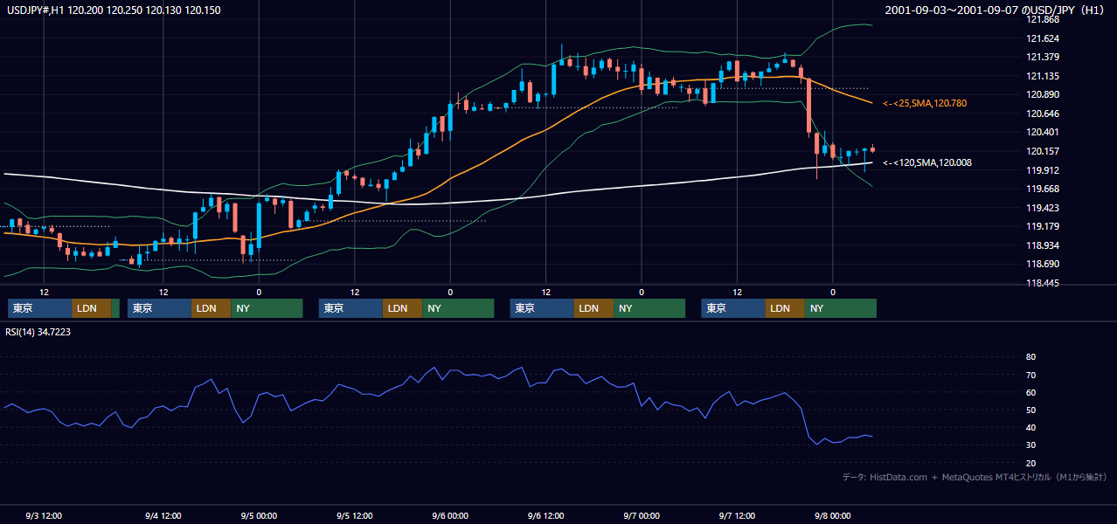Click RSI scale level 70
The height and width of the screenshot is (524, 1117).
1030,375
